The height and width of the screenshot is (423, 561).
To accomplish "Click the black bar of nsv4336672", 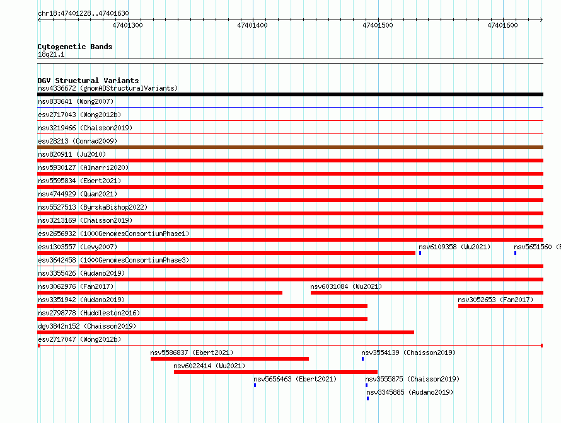I will point(290,94).
